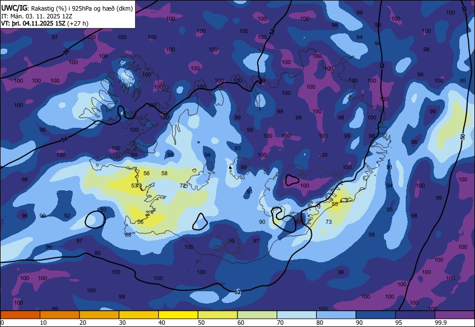Click the initial time line 'IT: Mán. 03. 11. 2025 12Z'
The height and width of the screenshot is (327, 475).
tap(37, 16)
